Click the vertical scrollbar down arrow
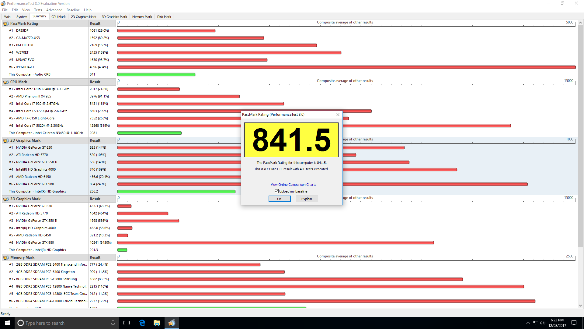584x329 pixels. pos(580,306)
